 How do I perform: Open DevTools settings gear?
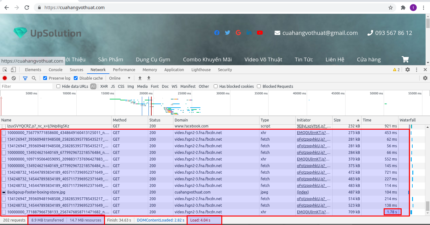point(408,70)
